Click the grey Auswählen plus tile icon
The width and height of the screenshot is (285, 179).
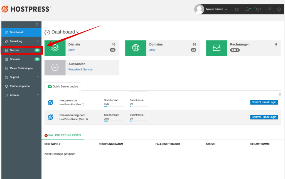55,68
